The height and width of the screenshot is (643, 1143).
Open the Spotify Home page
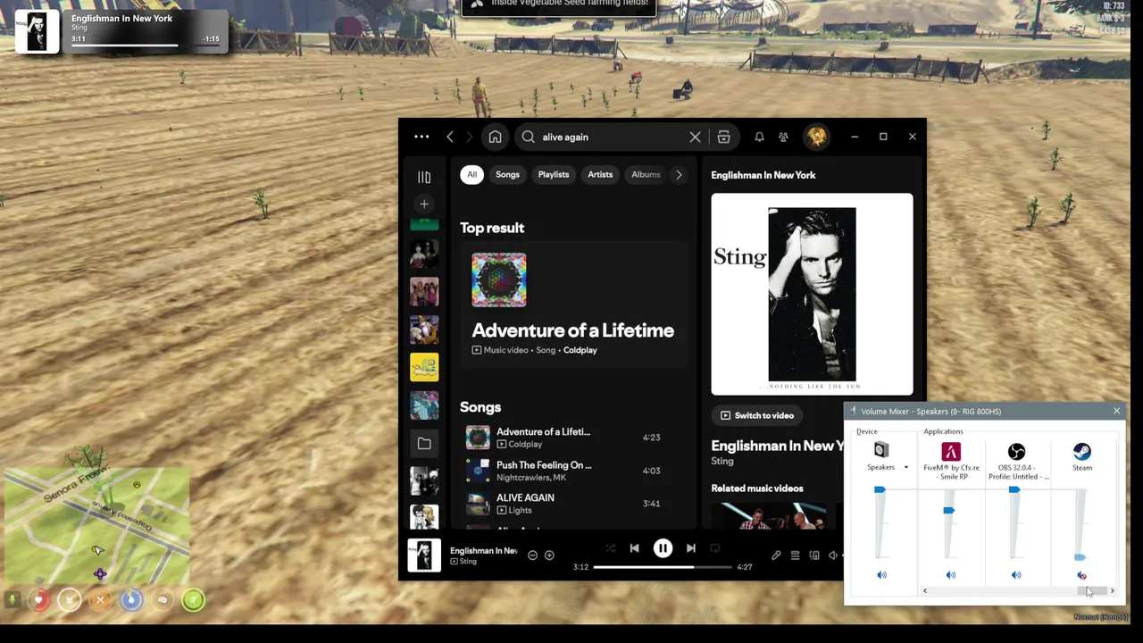[x=495, y=137]
